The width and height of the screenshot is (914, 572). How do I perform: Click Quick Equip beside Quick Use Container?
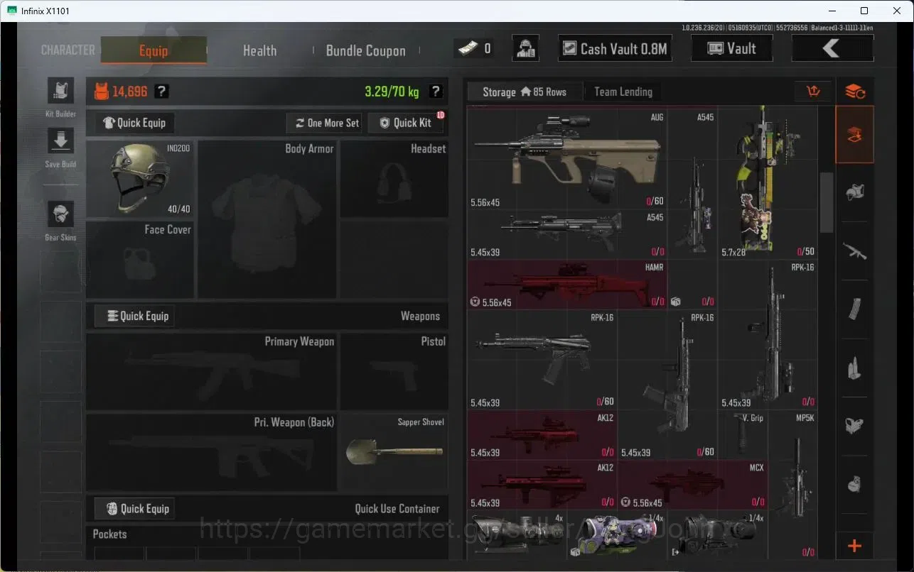tap(134, 508)
